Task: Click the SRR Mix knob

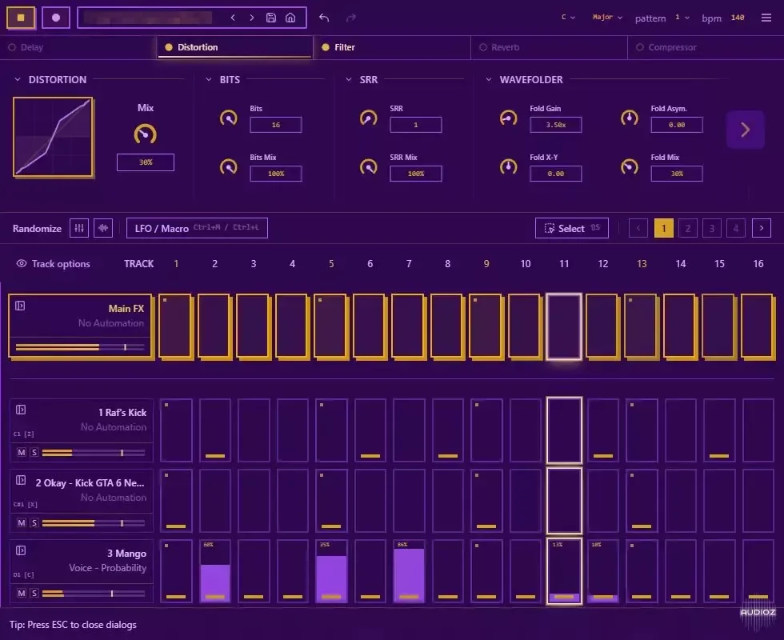Action: coord(369,166)
